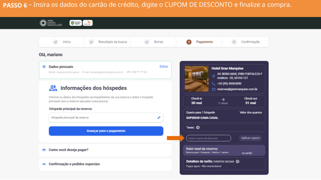Click the credit card icon beside Como você deseja pagar
The width and height of the screenshot is (321, 180).
coord(44,150)
